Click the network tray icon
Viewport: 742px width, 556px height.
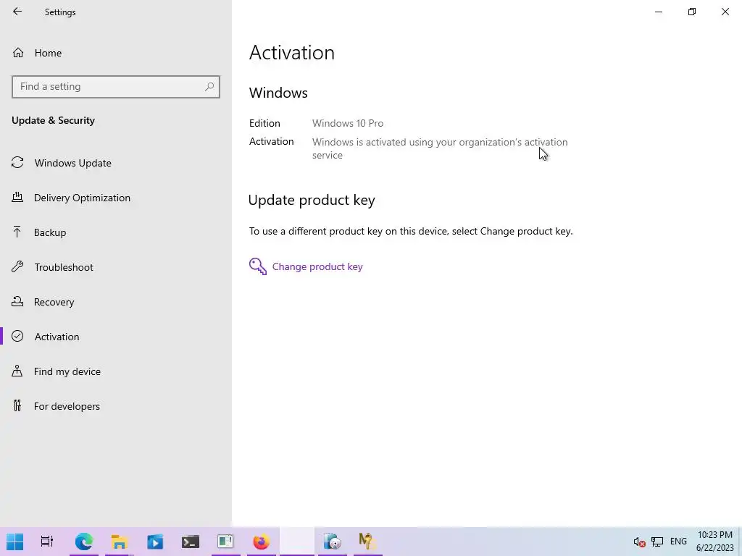[x=657, y=542]
